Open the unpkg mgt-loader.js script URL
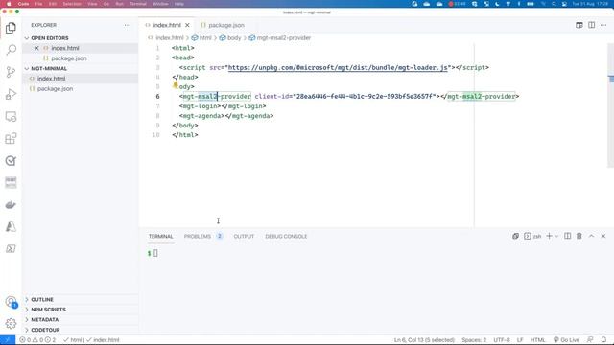 click(338, 67)
